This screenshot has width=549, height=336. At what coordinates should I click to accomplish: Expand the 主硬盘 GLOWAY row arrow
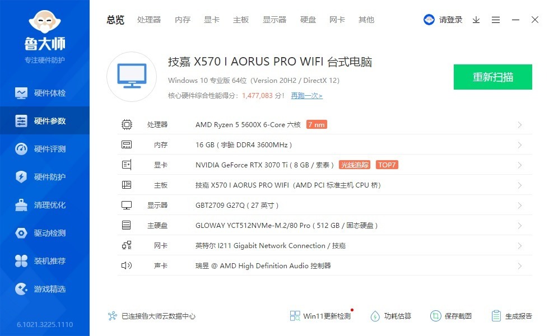click(x=520, y=226)
